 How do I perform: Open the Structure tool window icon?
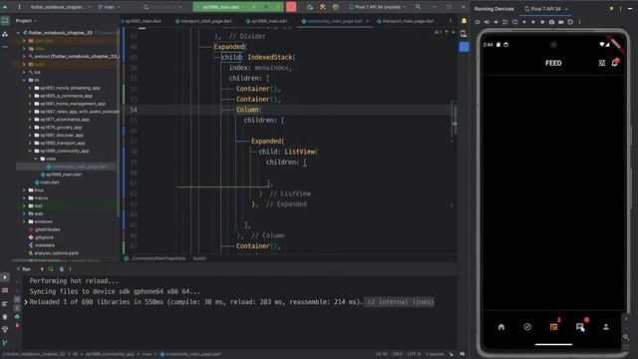(x=5, y=34)
